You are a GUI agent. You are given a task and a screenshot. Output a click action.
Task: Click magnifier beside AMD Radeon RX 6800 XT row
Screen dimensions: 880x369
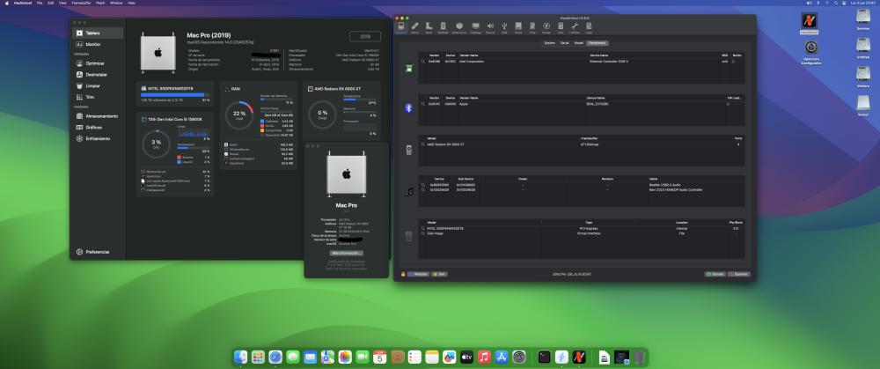click(x=422, y=144)
